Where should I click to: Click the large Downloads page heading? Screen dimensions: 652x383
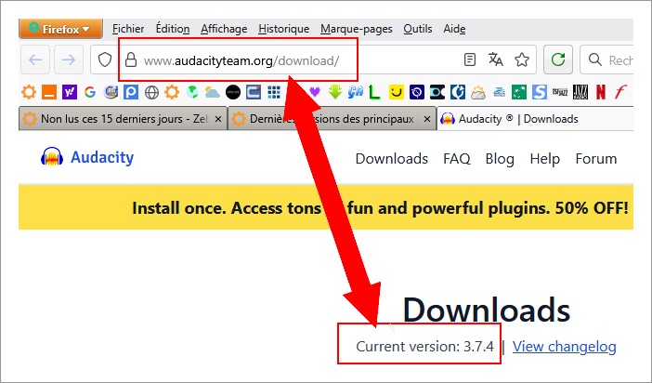pyautogui.click(x=487, y=310)
